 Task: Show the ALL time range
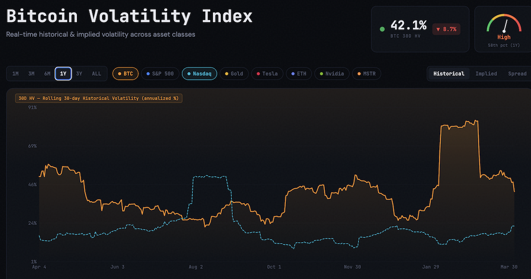[x=96, y=74]
